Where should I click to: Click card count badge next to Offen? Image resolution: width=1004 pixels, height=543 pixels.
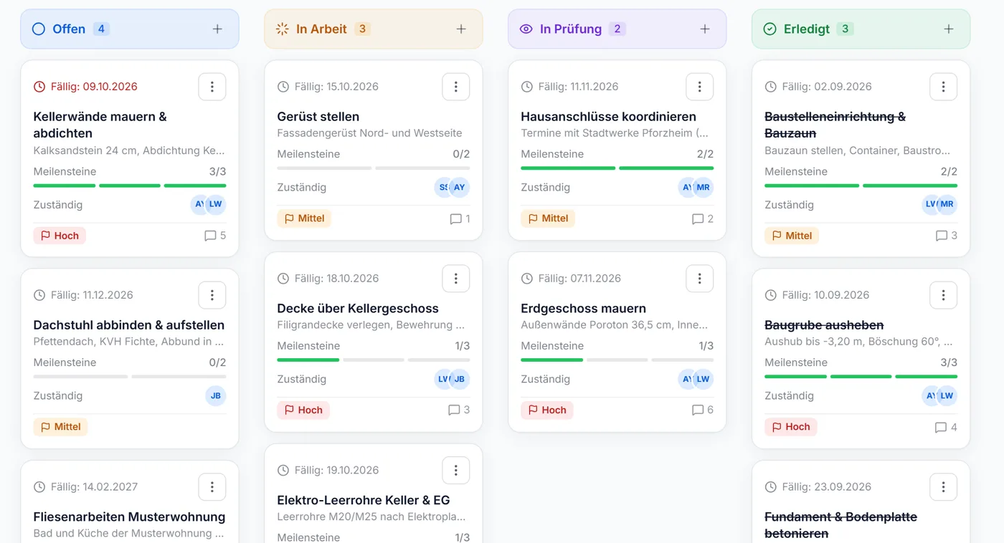101,29
